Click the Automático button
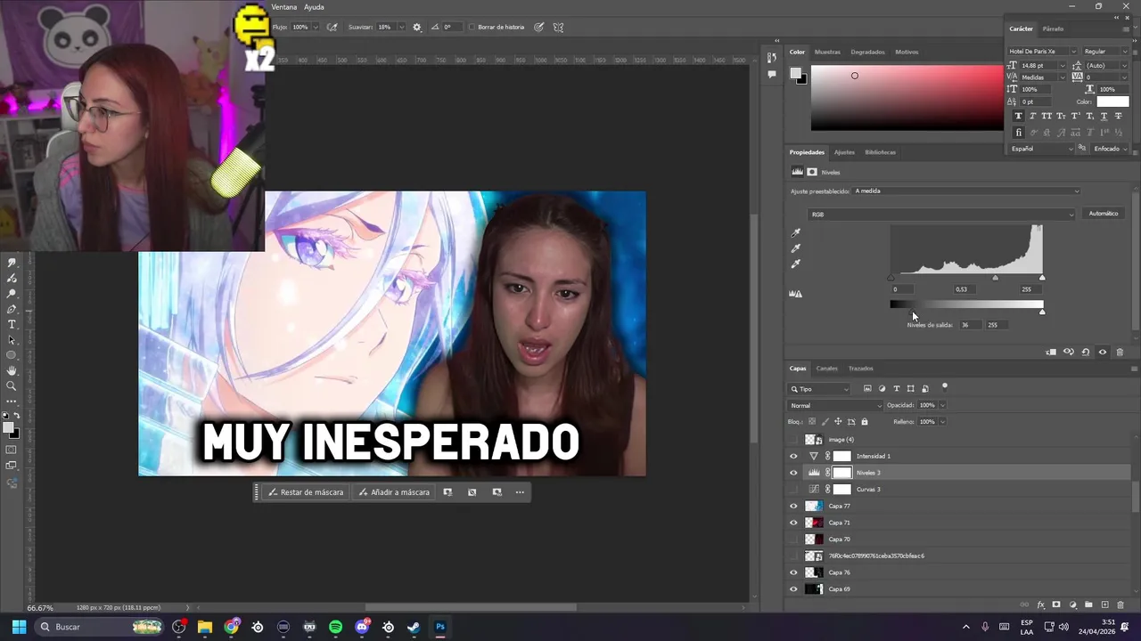 point(1104,214)
